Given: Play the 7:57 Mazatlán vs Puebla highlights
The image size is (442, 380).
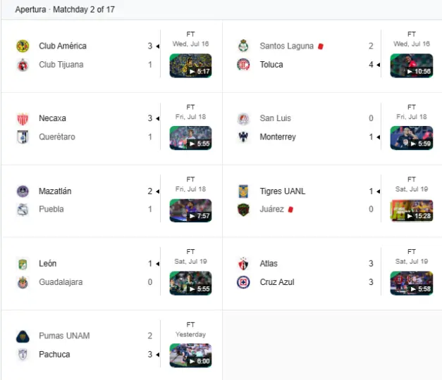Looking at the screenshot, I should click(x=190, y=210).
